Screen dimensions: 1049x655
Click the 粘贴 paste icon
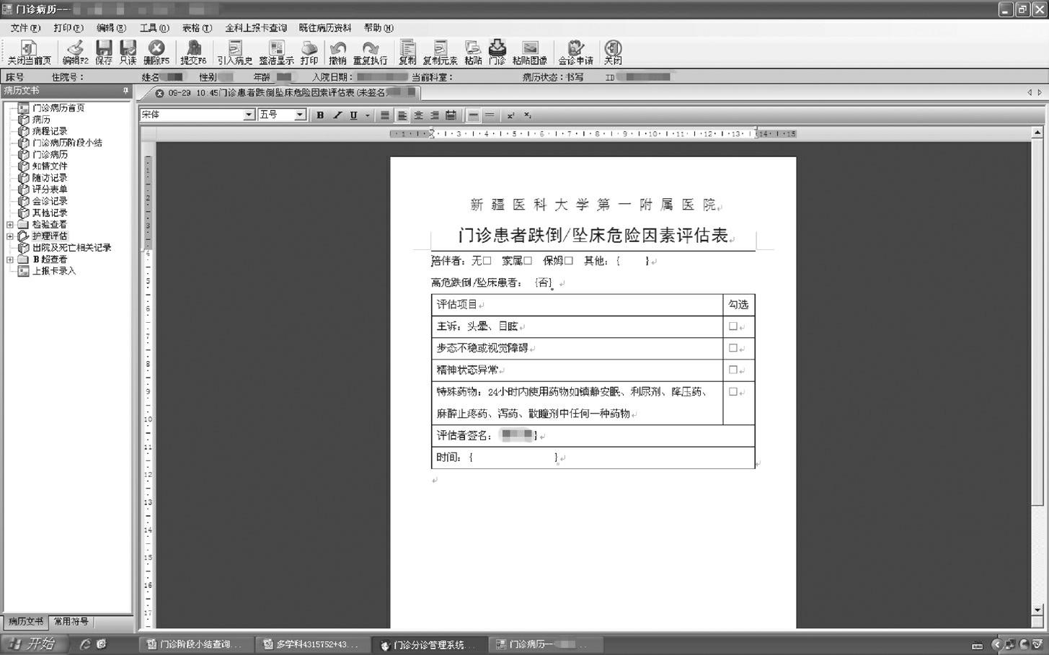(x=473, y=53)
